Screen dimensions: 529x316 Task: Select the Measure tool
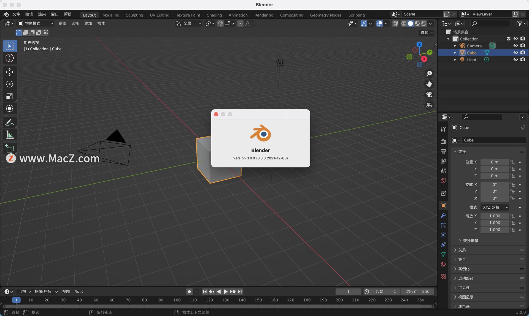[10, 135]
